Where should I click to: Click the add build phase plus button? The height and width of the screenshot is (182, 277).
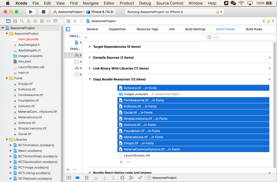point(86,37)
